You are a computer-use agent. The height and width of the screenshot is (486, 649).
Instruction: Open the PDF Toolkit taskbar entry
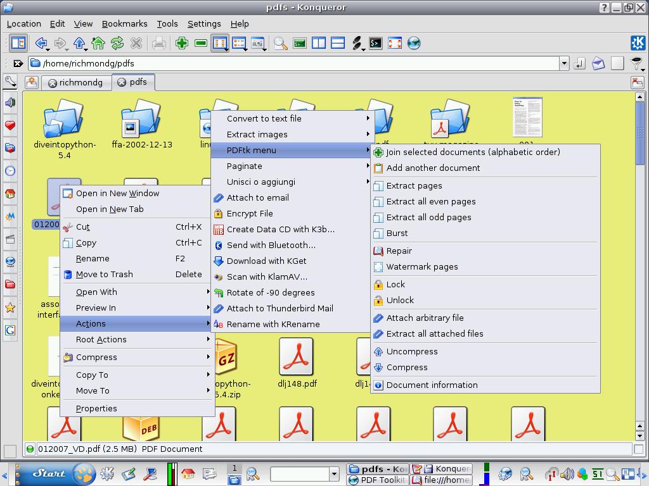click(378, 480)
